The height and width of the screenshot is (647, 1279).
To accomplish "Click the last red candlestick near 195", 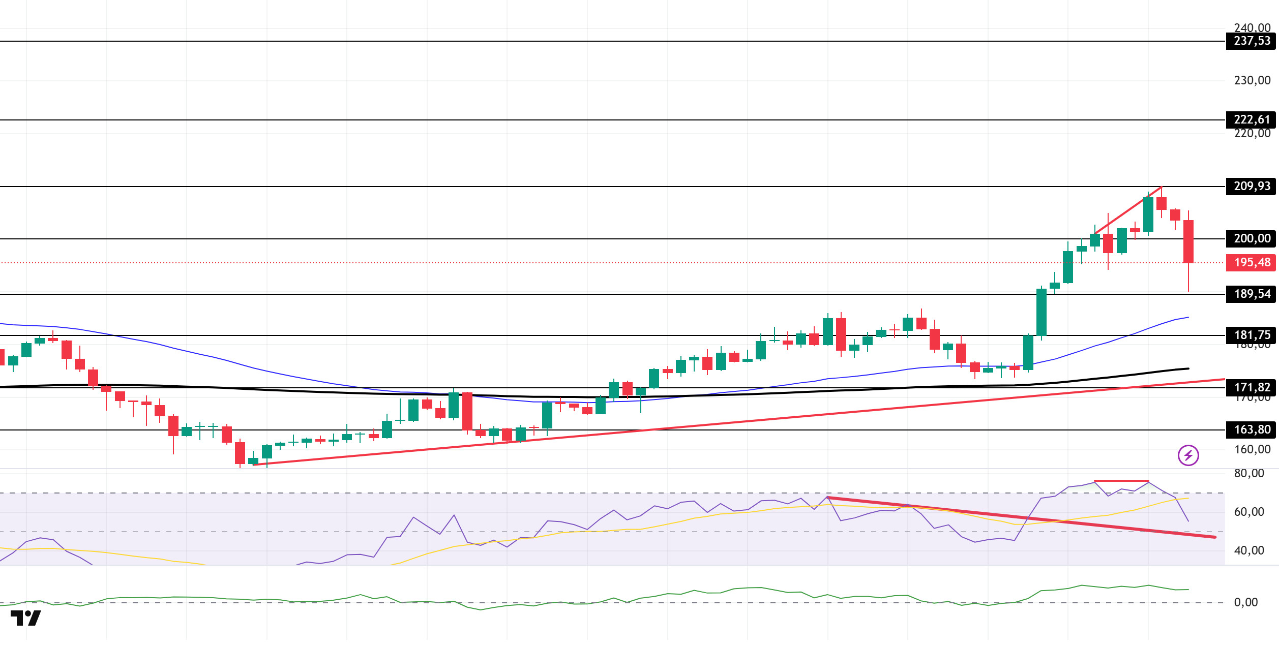I will point(1188,241).
